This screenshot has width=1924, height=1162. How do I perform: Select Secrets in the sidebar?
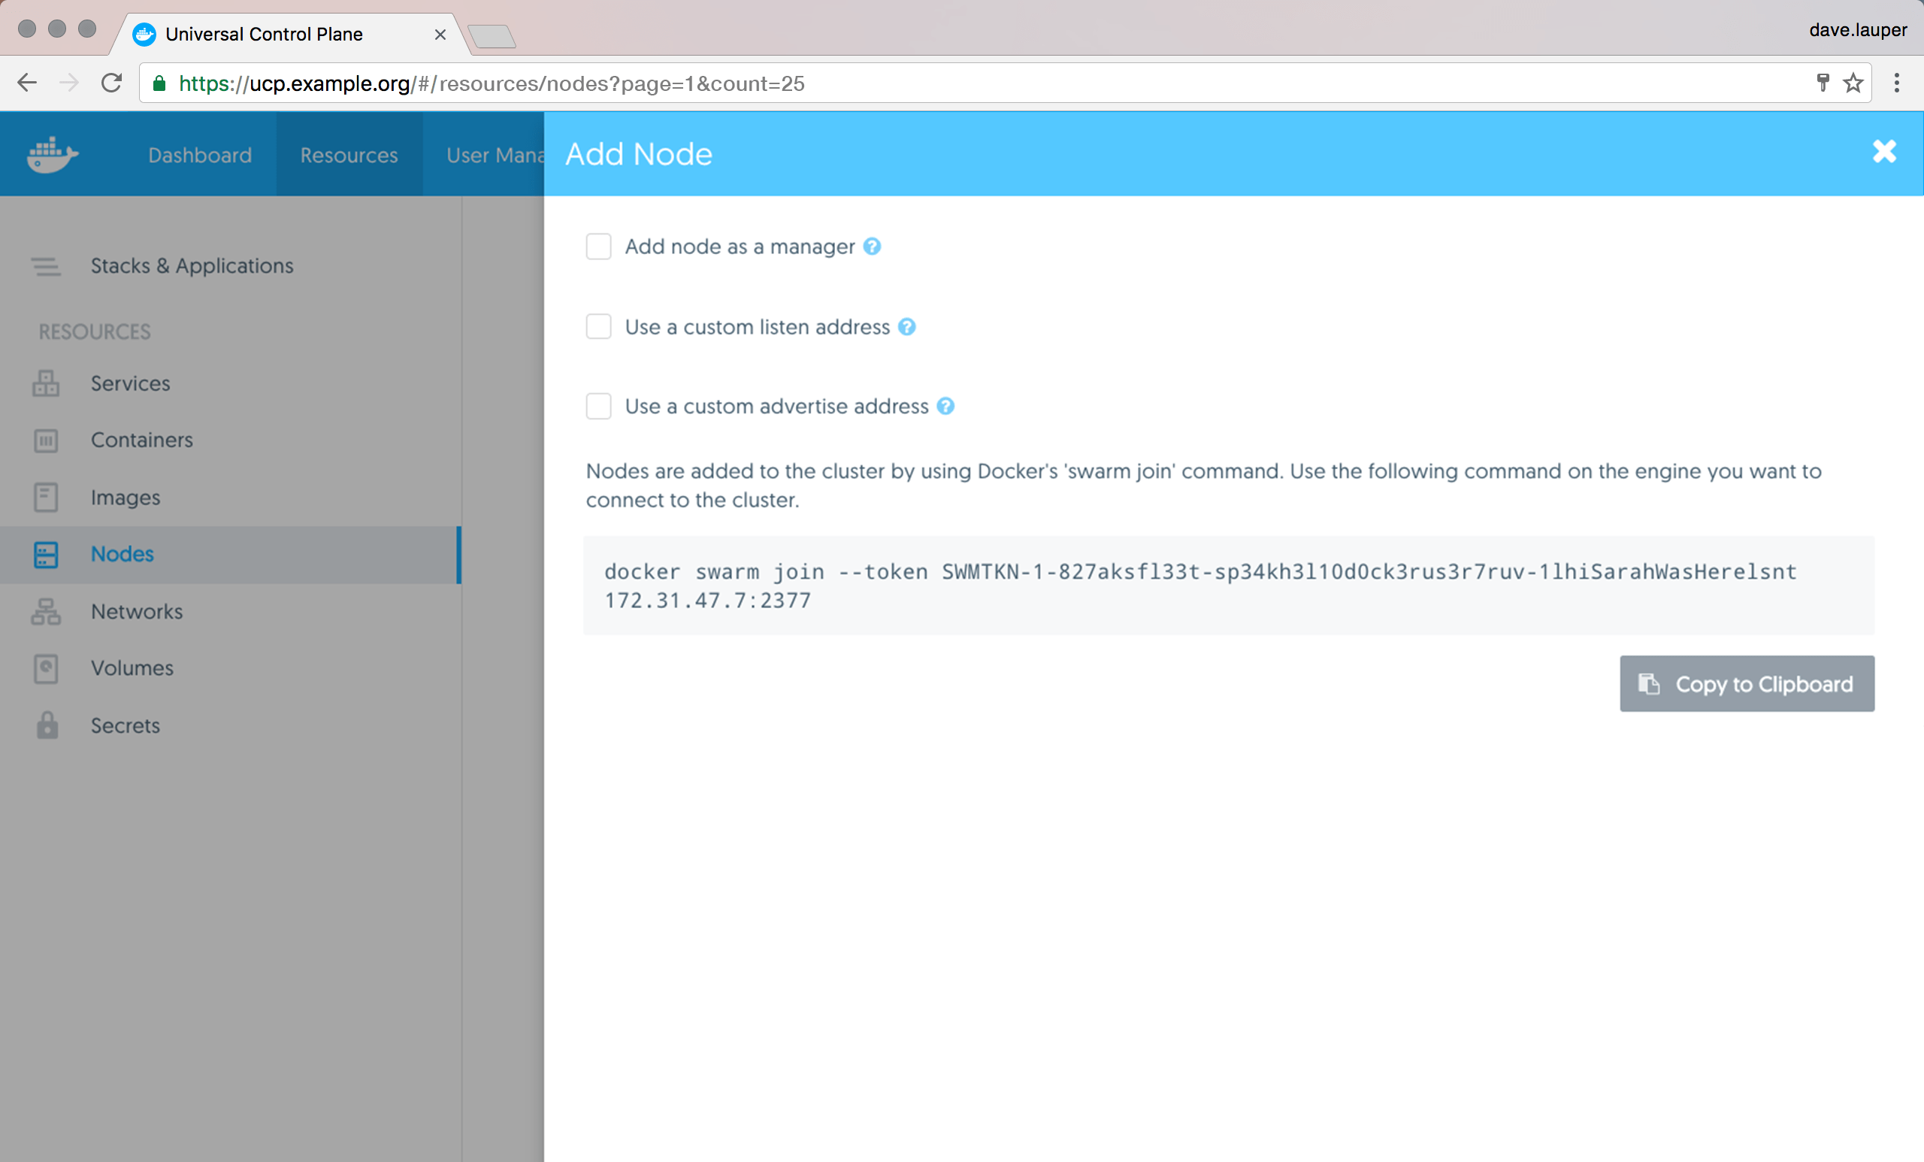tap(125, 725)
